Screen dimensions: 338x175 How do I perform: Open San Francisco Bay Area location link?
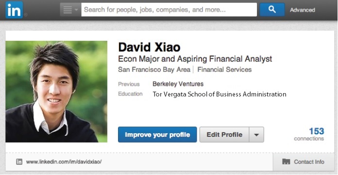pyautogui.click(x=154, y=69)
